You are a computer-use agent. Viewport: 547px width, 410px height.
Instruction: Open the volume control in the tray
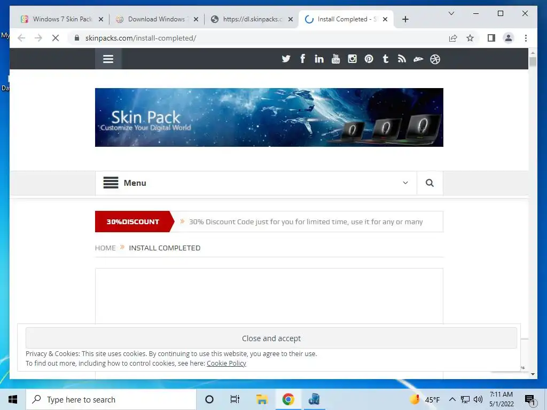coord(478,399)
